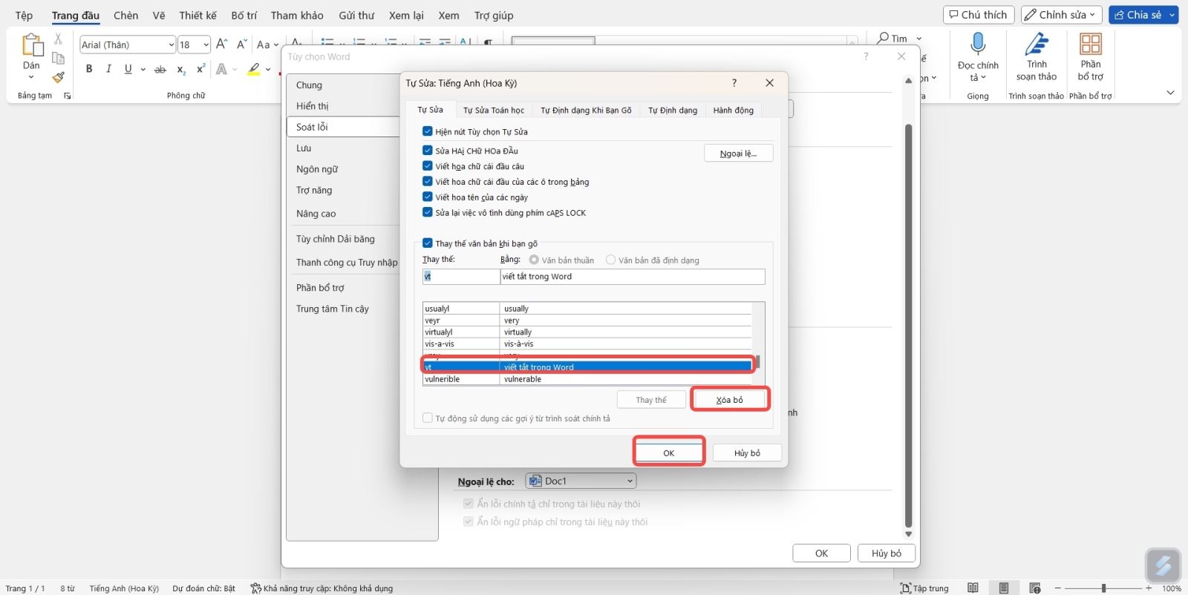
Task: Open the underline style dropdown arrow
Action: point(143,69)
